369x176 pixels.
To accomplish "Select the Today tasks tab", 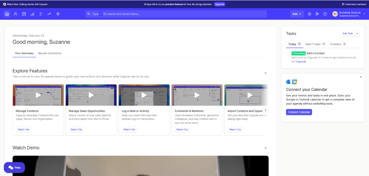I will (x=295, y=44).
